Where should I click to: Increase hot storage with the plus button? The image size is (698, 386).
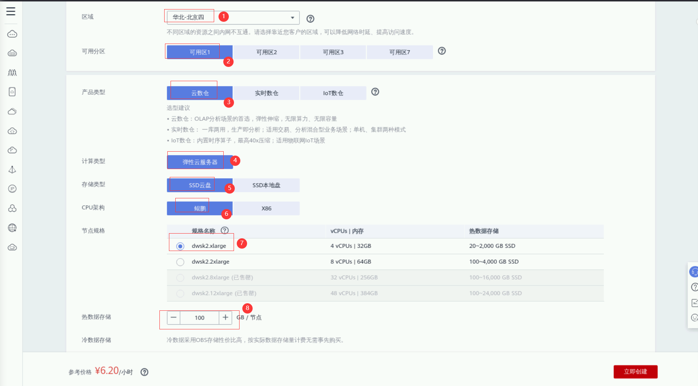(225, 318)
